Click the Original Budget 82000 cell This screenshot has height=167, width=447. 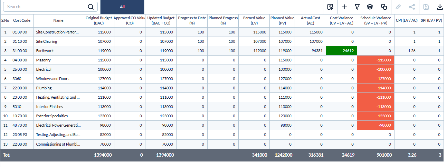click(x=98, y=135)
